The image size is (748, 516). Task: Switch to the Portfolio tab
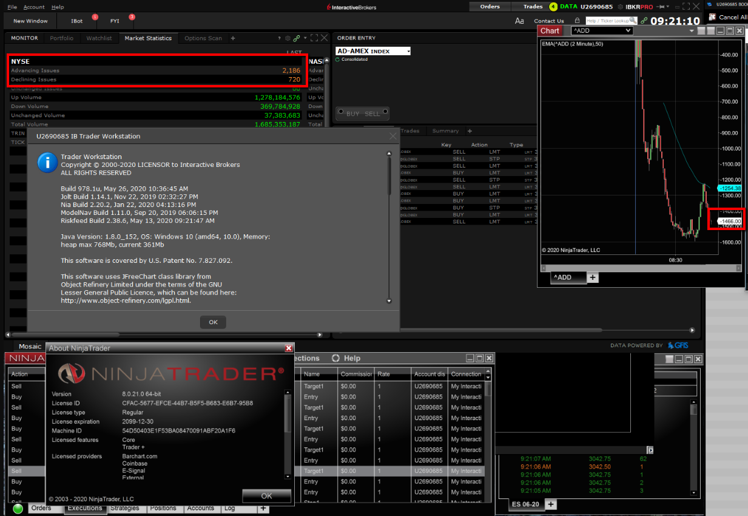point(62,38)
